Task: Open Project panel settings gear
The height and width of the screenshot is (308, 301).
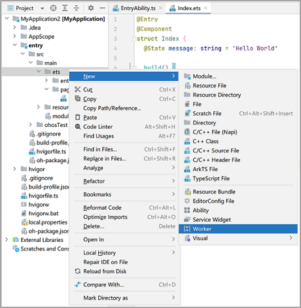Action: tap(91, 9)
